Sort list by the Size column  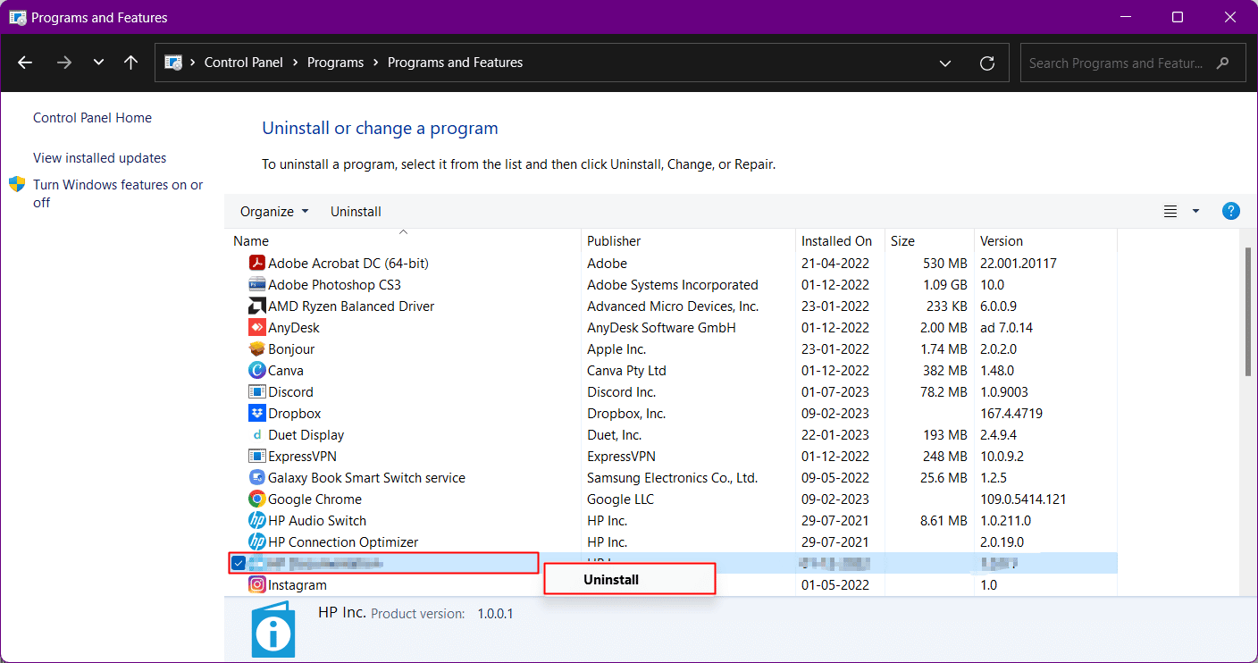pyautogui.click(x=929, y=241)
